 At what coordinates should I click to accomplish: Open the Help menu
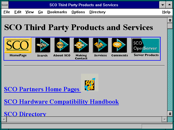tap(166, 12)
